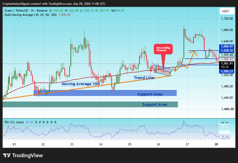The image size is (238, 163).
Task: Click the 1,680.00 price axis label
Action: [x=227, y=30]
